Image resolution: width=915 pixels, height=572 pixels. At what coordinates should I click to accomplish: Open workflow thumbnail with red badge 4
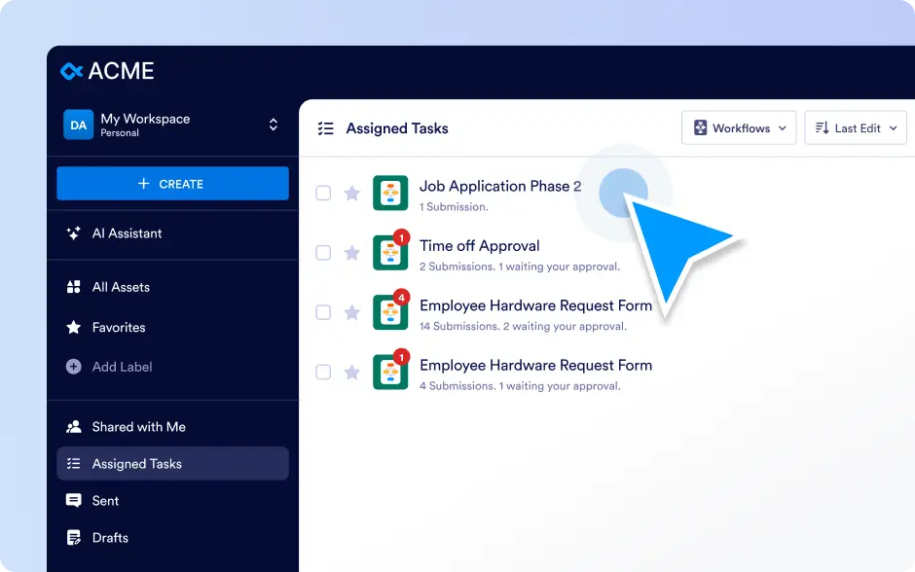click(x=390, y=312)
